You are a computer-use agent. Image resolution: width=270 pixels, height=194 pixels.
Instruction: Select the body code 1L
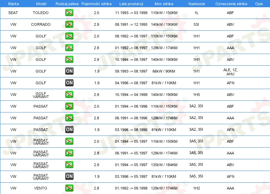[196, 13]
